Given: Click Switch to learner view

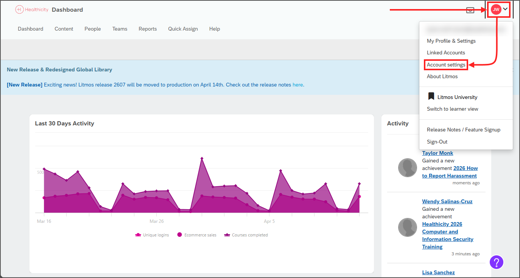Looking at the screenshot, I should (453, 109).
